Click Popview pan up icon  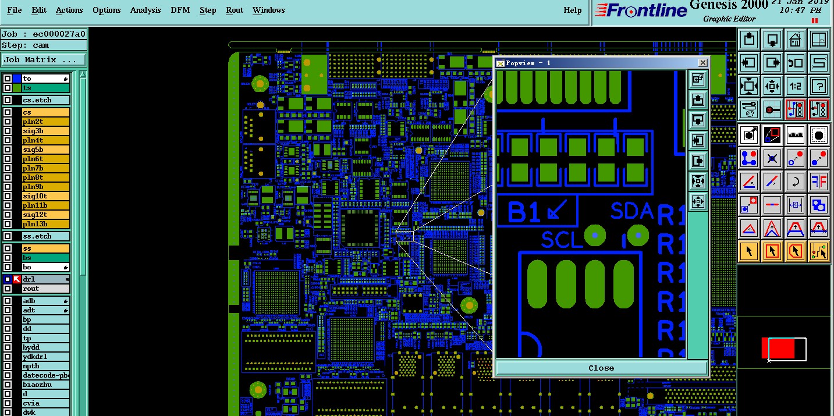pyautogui.click(x=698, y=99)
